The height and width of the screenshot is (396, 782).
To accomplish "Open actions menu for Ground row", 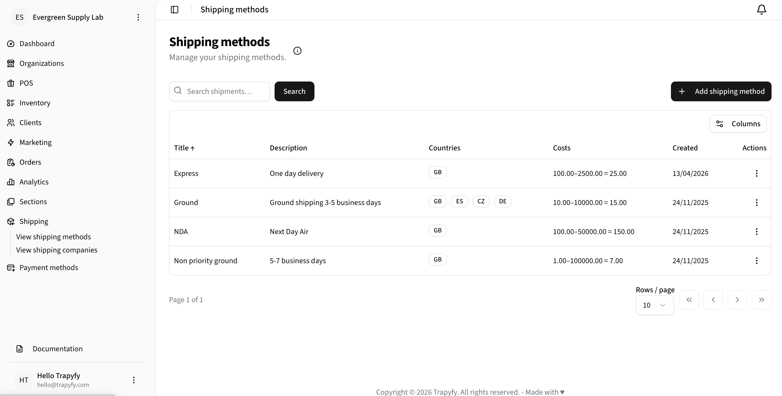I will (x=756, y=203).
